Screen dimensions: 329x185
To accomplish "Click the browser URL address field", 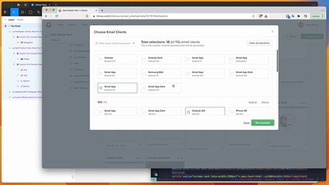I will pos(172,16).
